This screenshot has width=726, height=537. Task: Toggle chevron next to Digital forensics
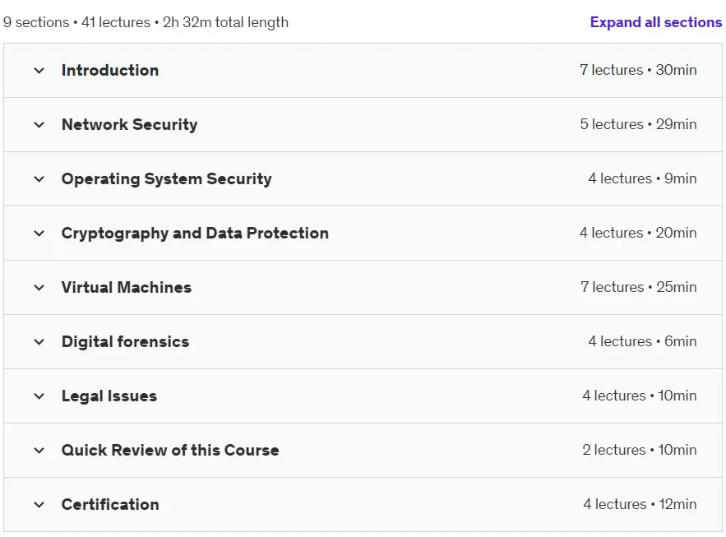pyautogui.click(x=39, y=341)
